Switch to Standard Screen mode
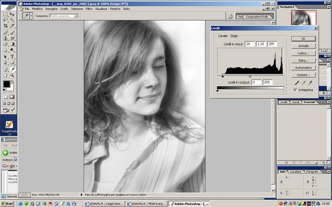 coord(4,103)
